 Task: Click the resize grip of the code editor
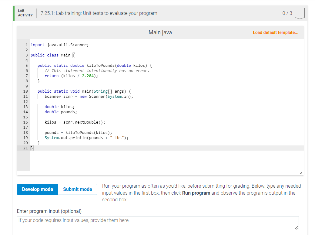300,172
